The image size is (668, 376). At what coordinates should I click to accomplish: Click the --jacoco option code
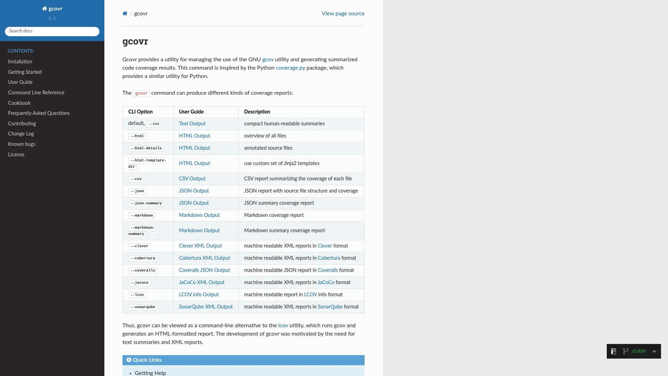pyautogui.click(x=140, y=283)
